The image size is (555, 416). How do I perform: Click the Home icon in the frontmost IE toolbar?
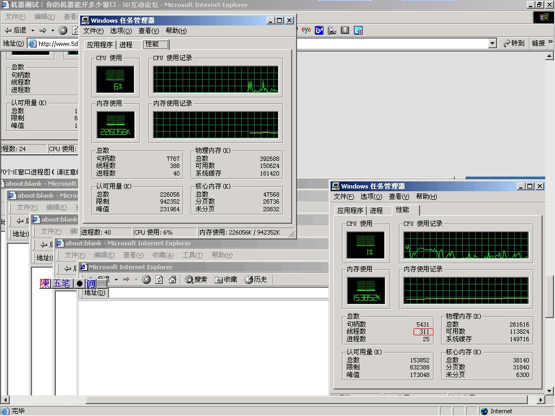click(172, 279)
